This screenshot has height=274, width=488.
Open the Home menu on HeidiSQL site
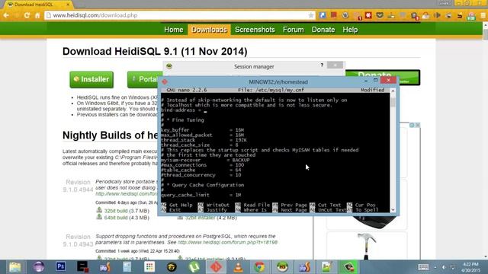coord(173,30)
